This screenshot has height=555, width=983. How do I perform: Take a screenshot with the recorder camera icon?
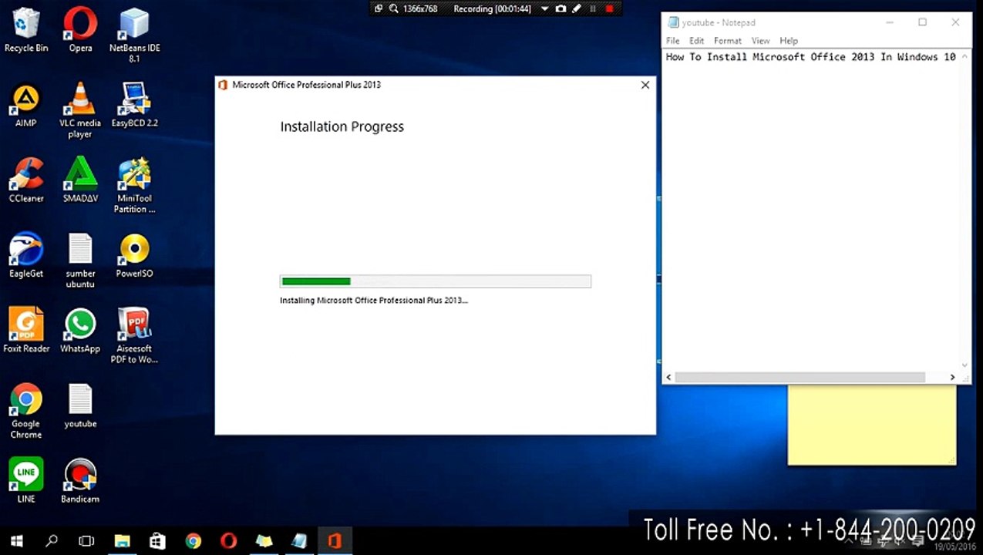tap(561, 8)
